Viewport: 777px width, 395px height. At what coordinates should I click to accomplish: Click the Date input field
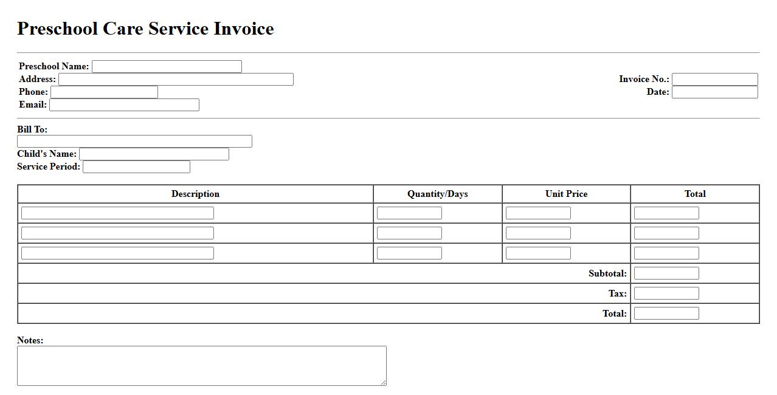pyautogui.click(x=714, y=92)
